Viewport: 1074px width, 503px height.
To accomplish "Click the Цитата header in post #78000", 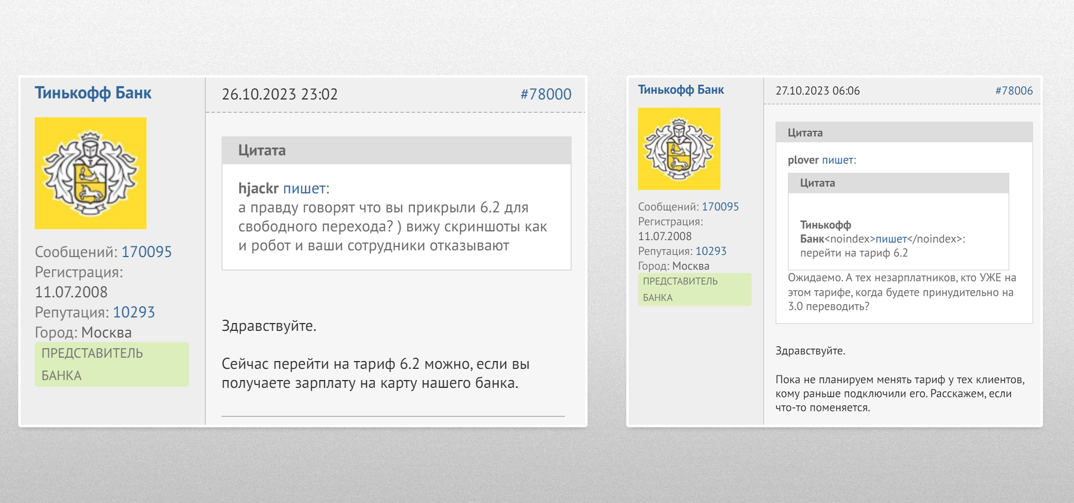I will (397, 150).
